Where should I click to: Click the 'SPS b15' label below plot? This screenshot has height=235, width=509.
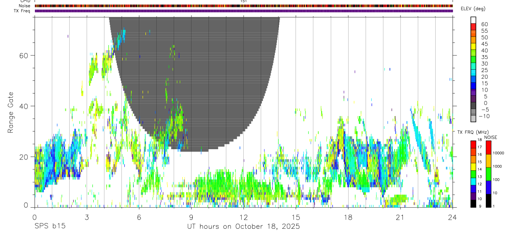pyautogui.click(x=50, y=227)
